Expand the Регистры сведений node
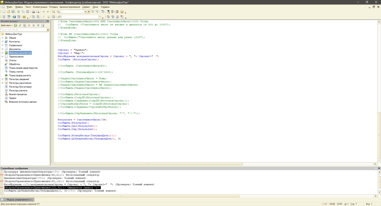Screen dimensions: 381x206 coord(2,79)
